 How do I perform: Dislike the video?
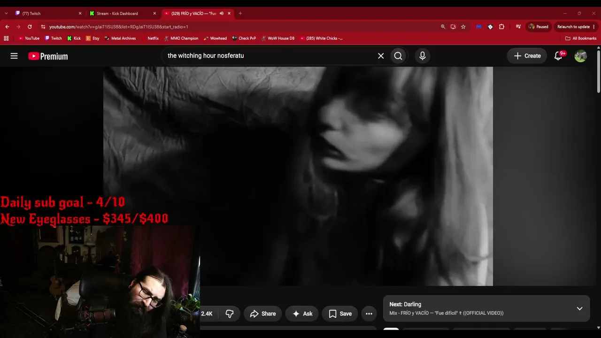point(229,314)
